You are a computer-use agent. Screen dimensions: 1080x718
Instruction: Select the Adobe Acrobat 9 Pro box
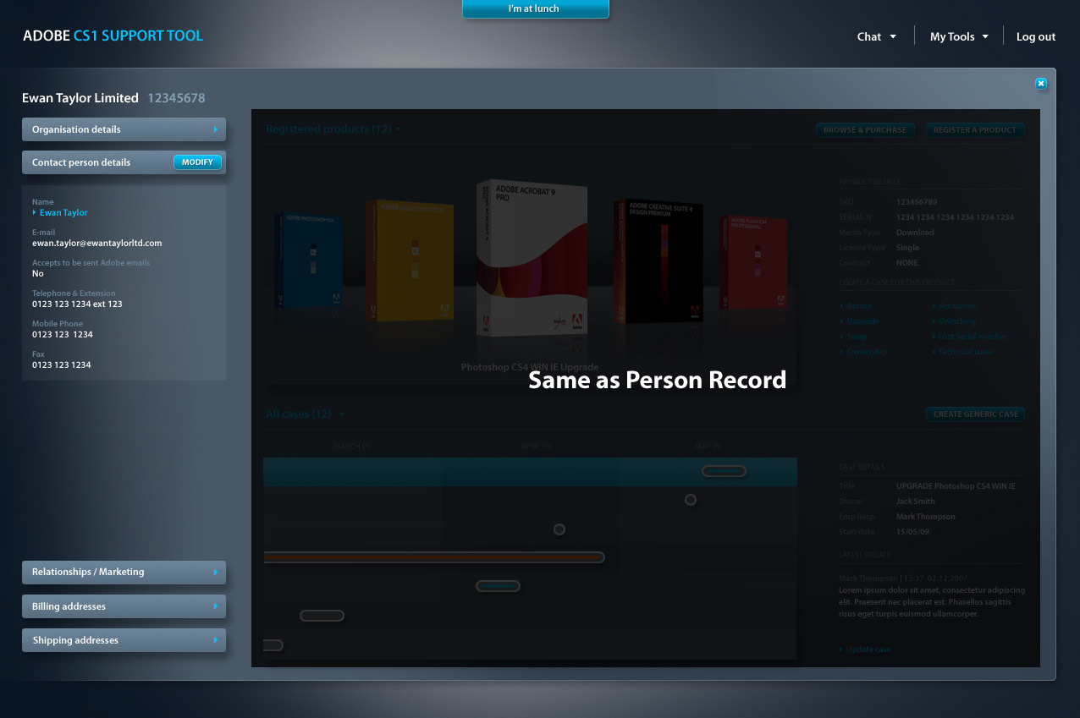tap(532, 256)
